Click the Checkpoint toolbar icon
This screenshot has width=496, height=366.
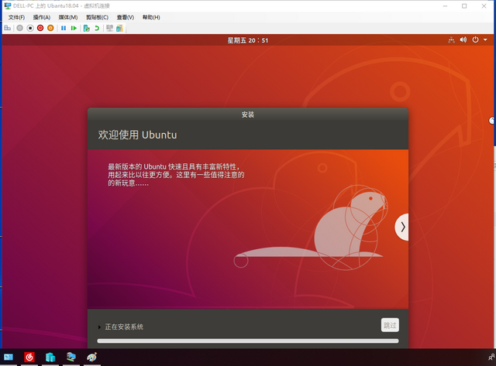pos(86,28)
